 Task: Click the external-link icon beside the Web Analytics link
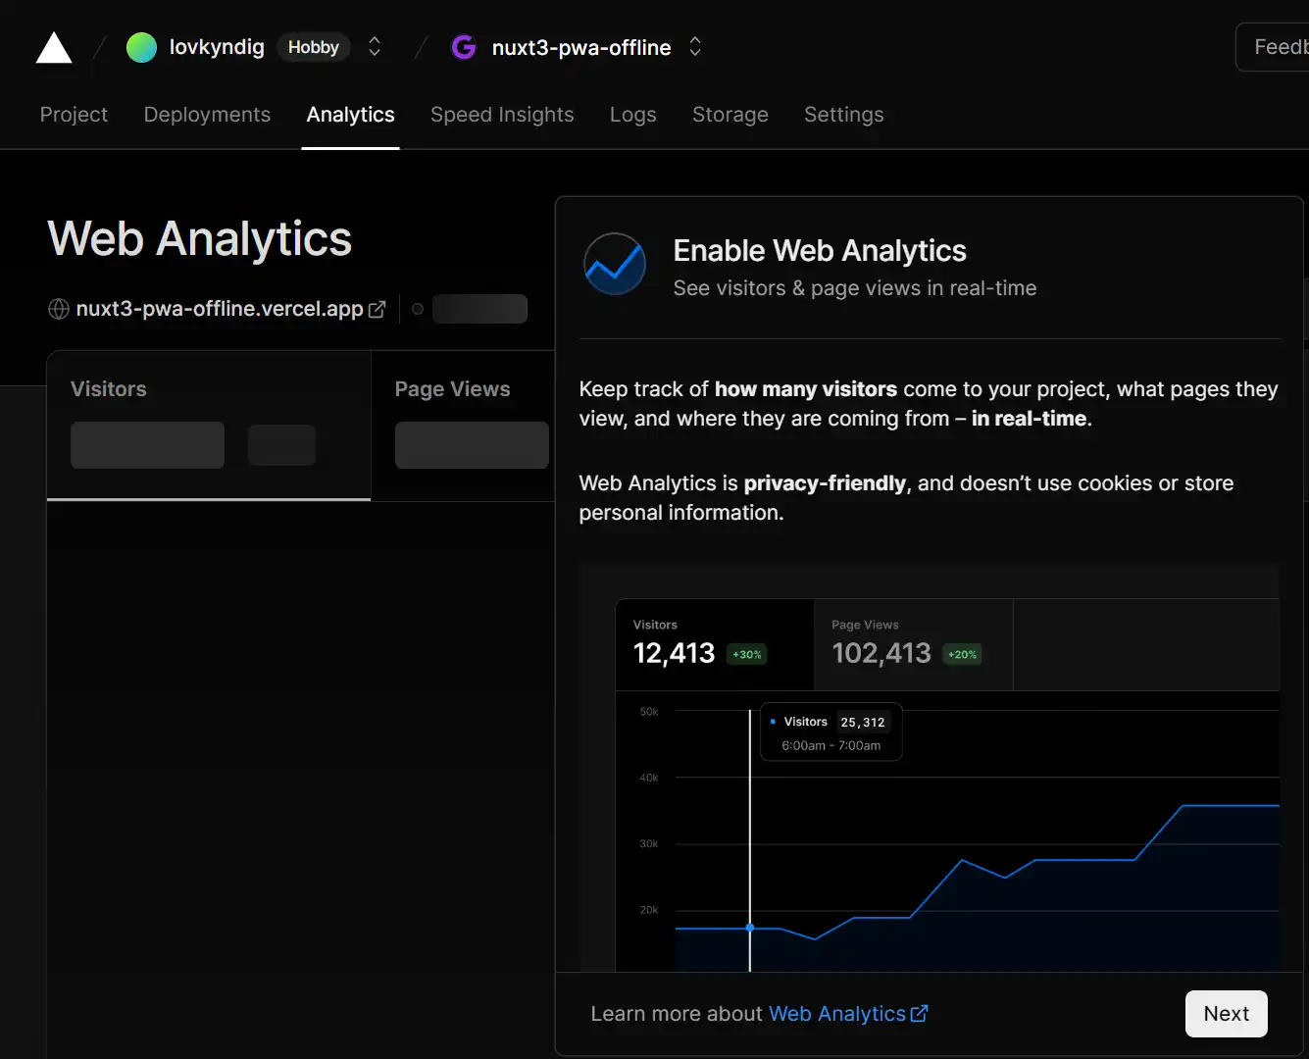[919, 1013]
